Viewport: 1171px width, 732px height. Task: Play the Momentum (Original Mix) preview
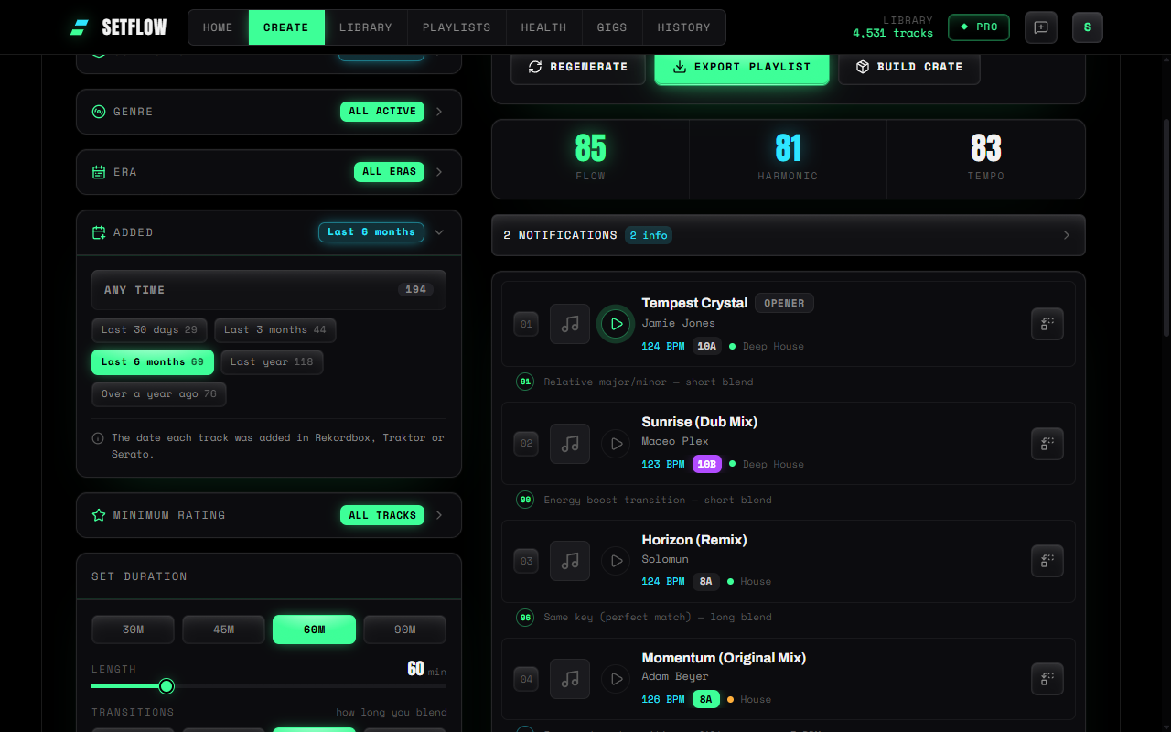tap(616, 679)
